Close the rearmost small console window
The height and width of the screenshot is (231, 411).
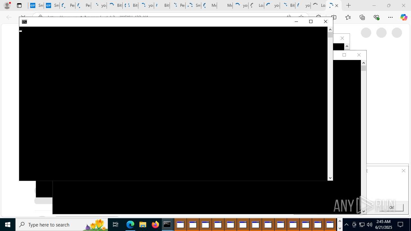click(342, 38)
